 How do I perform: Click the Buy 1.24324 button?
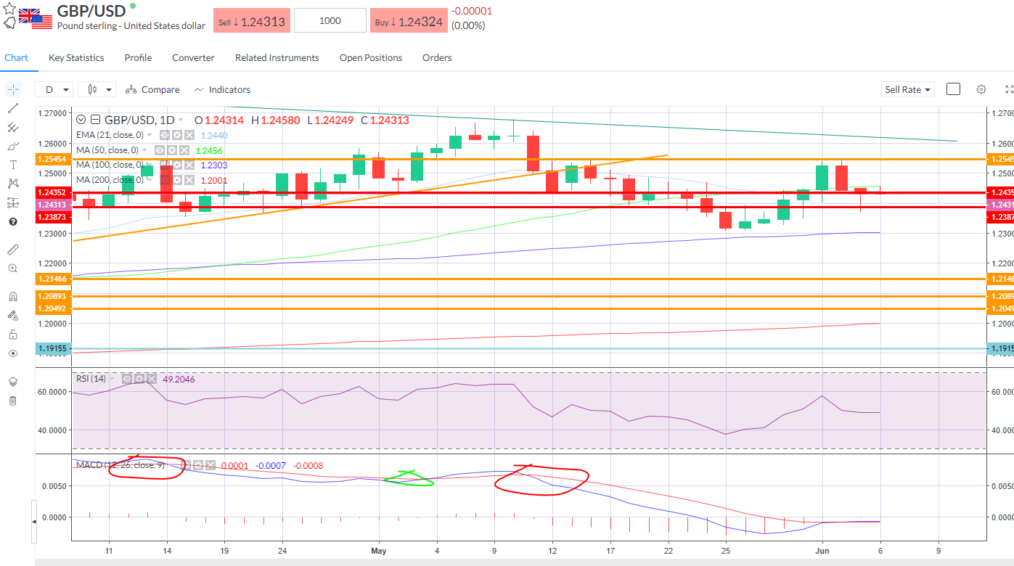(408, 20)
